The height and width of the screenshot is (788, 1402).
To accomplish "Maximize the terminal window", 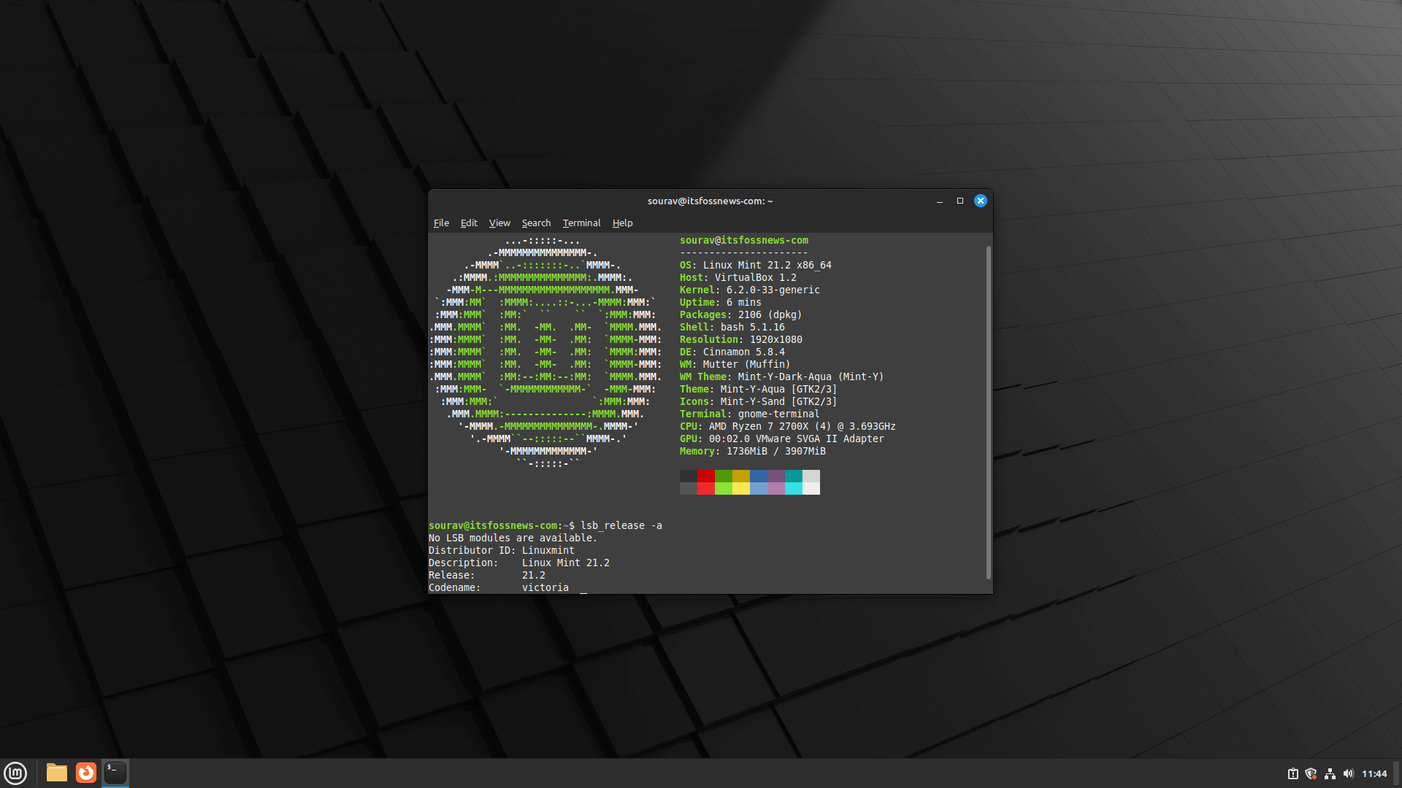I will (960, 201).
